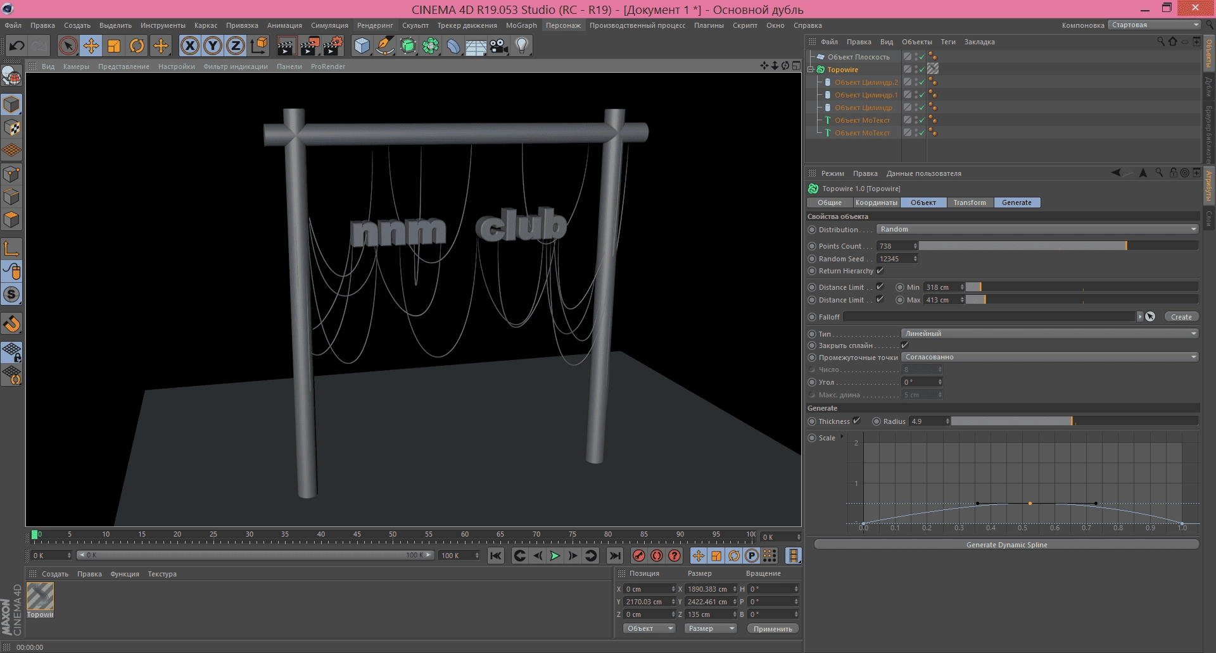Adjust the Radius slider
The image size is (1216, 653).
tap(1074, 421)
